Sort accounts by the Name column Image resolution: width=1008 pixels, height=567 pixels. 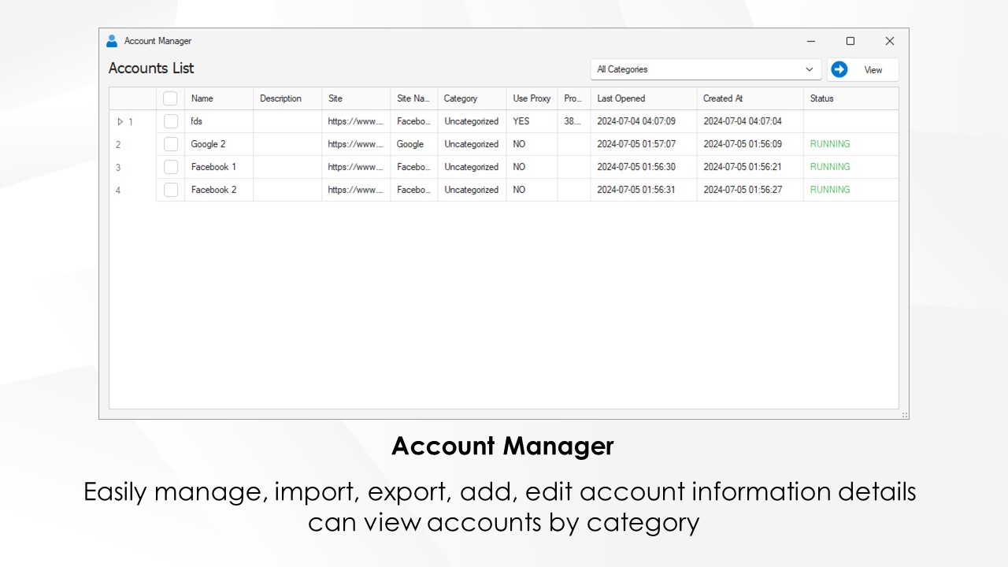click(202, 98)
